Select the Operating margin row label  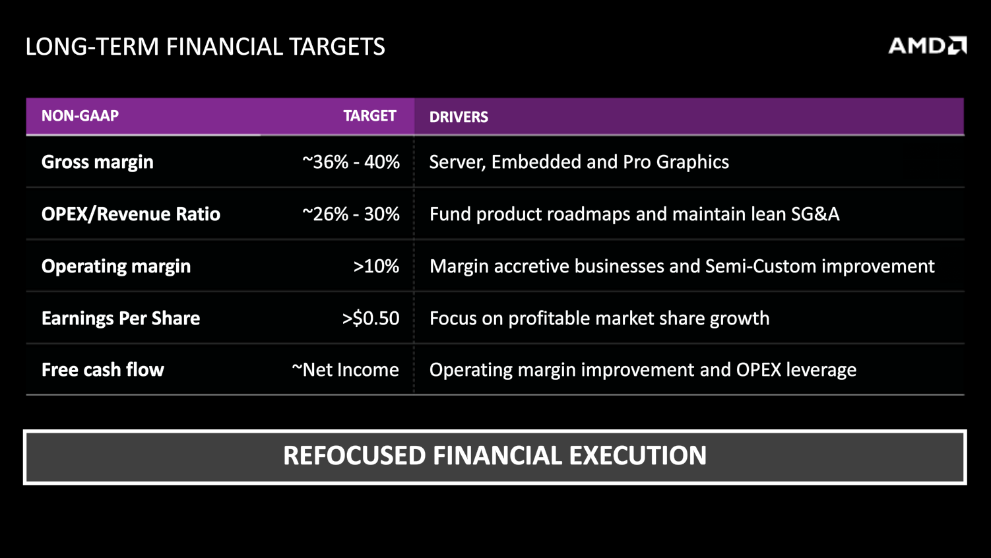(116, 266)
